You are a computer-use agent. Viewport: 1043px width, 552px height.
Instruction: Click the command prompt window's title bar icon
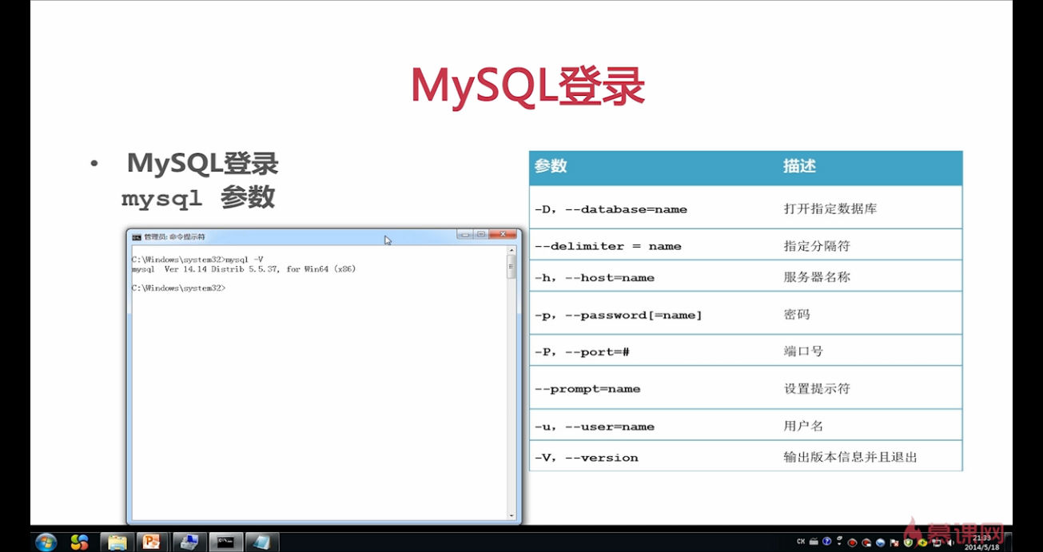click(137, 237)
